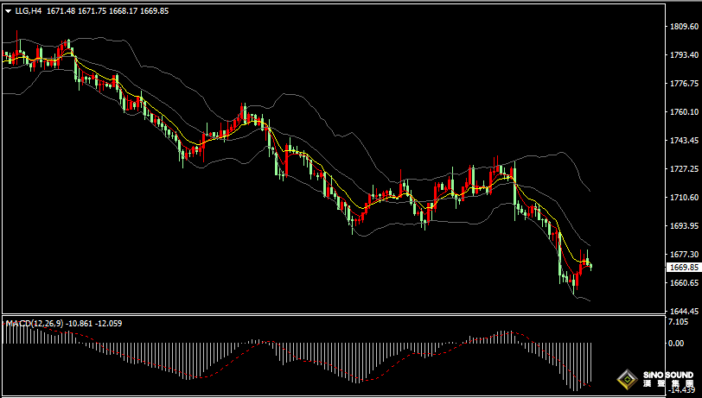Viewport: 702px width, 398px height.
Task: Click the 1809.60 price scale label
Action: pyautogui.click(x=684, y=27)
